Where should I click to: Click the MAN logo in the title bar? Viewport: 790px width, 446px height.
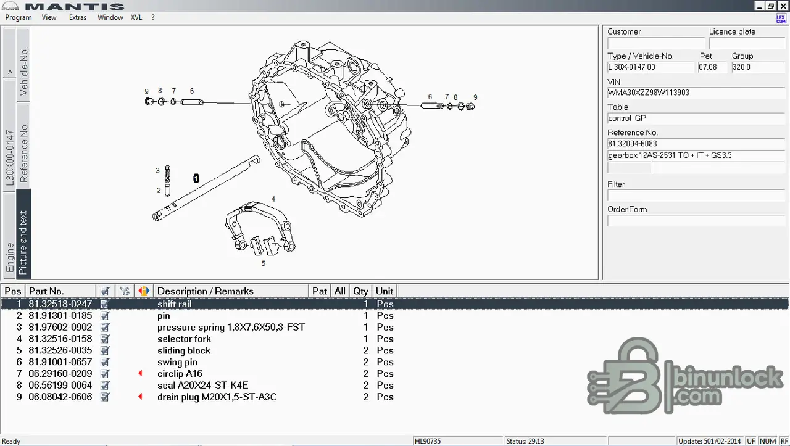11,6
